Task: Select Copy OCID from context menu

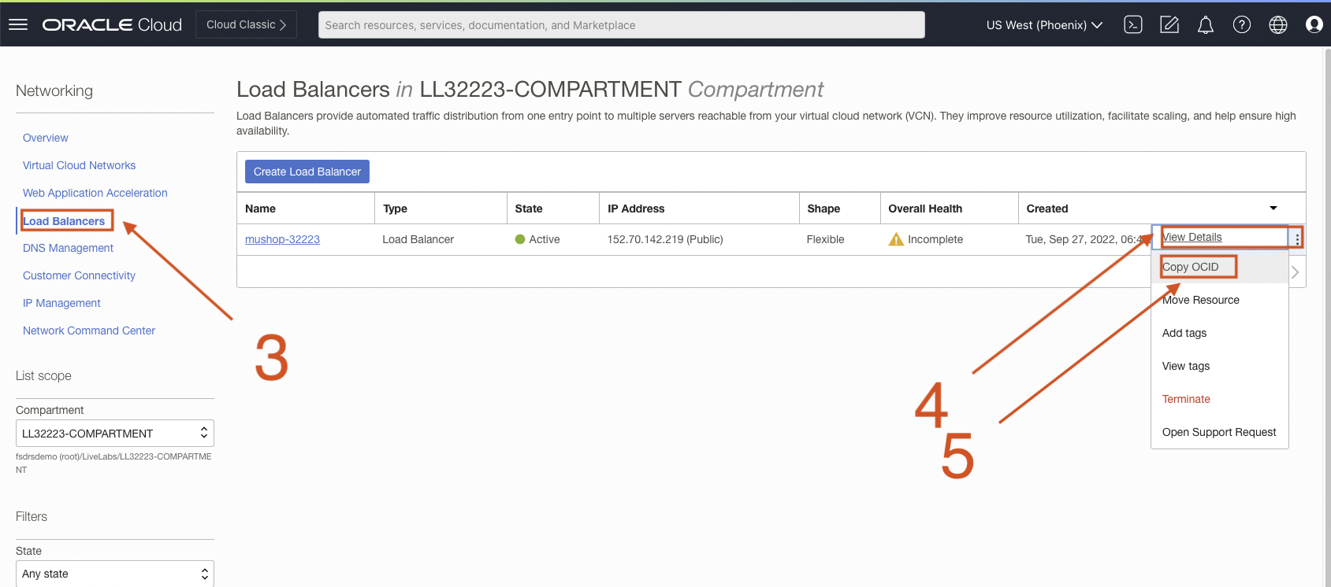Action: click(1190, 268)
